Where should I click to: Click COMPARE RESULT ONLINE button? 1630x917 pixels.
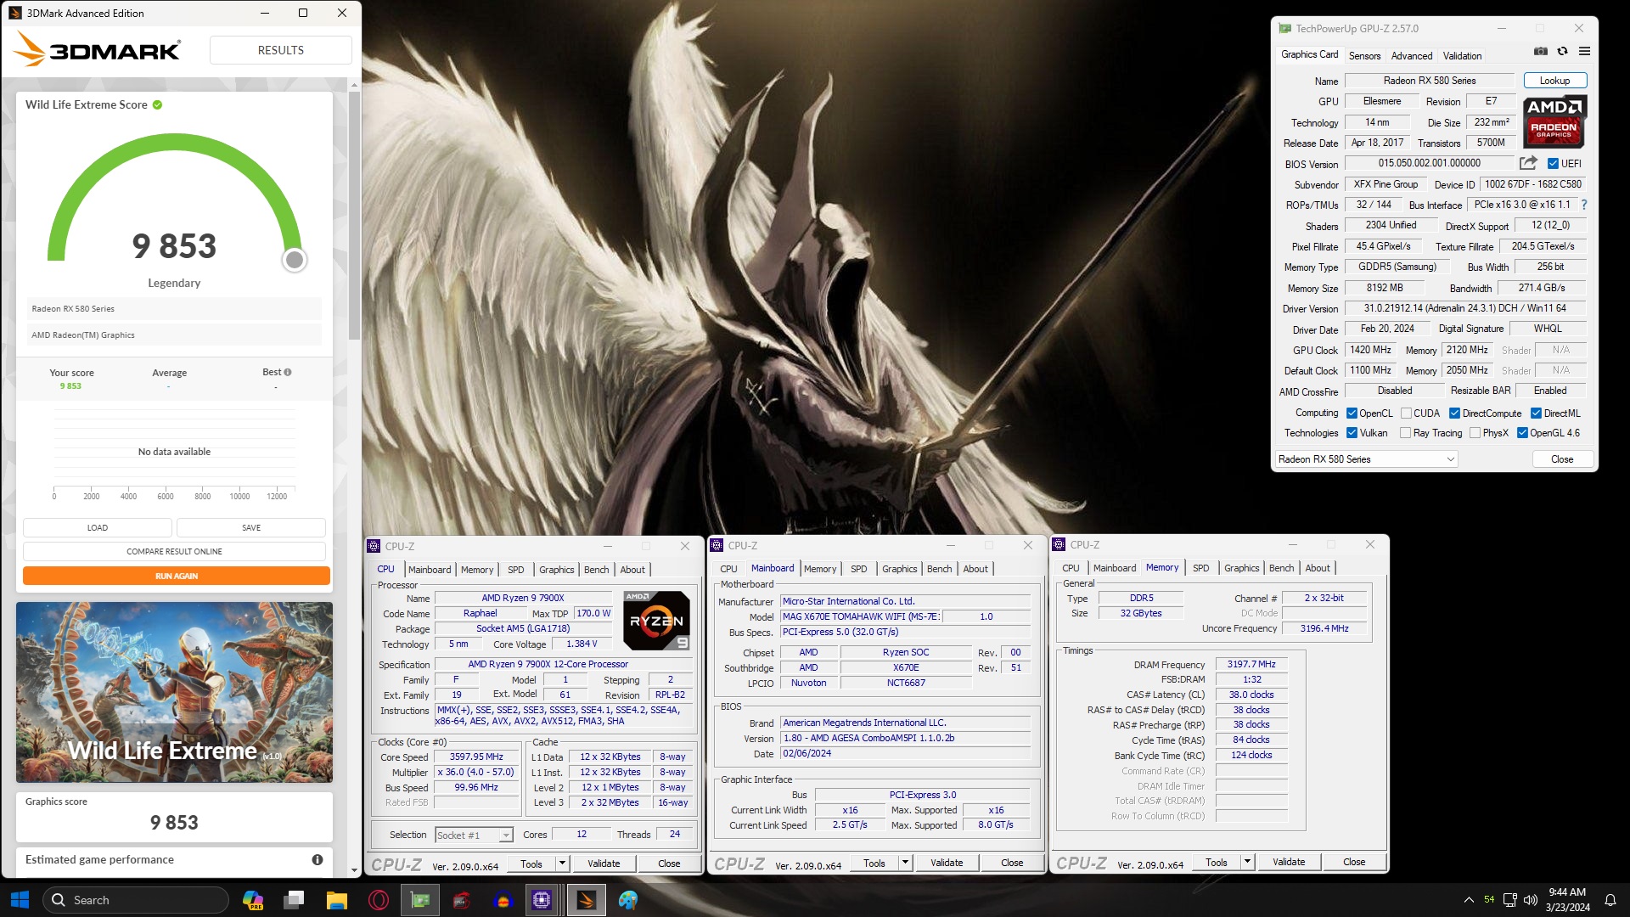(174, 551)
